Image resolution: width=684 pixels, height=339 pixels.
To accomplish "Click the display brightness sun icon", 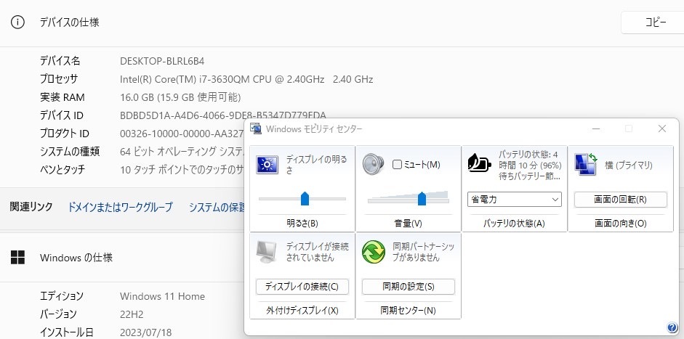I will pos(267,165).
